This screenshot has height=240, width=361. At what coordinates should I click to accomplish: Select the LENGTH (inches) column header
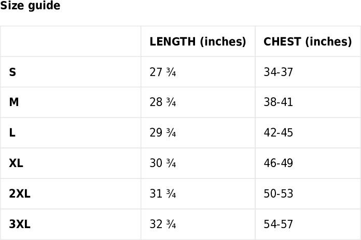coord(198,41)
